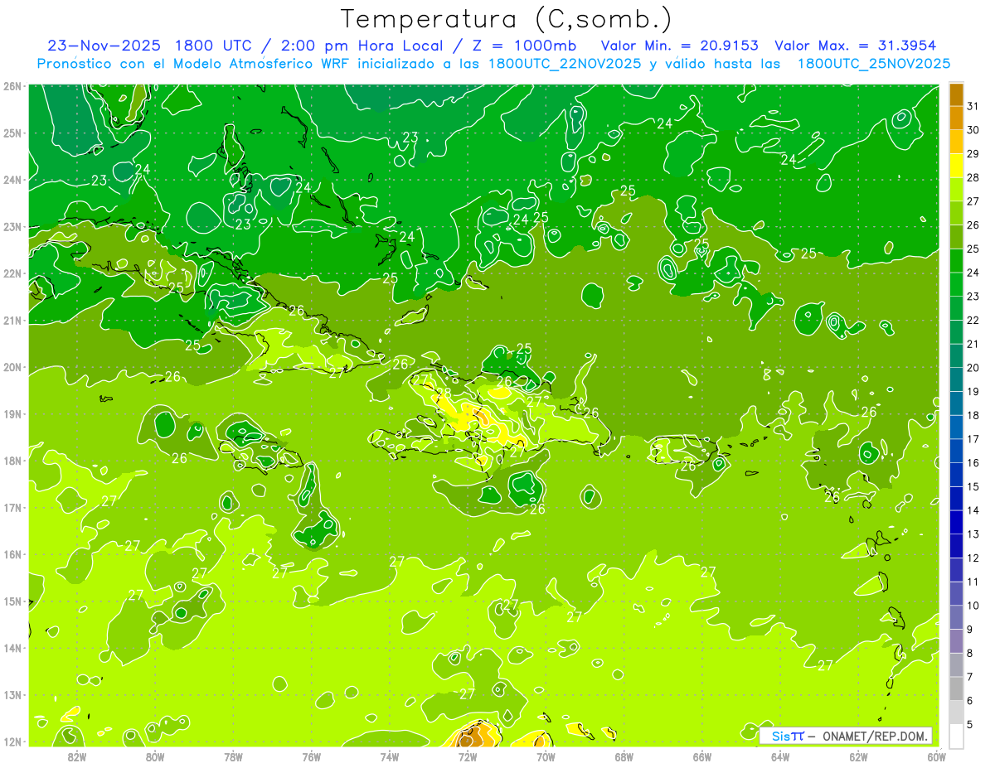
Task: Click the '23N' latitude axis label
Action: pyautogui.click(x=12, y=226)
